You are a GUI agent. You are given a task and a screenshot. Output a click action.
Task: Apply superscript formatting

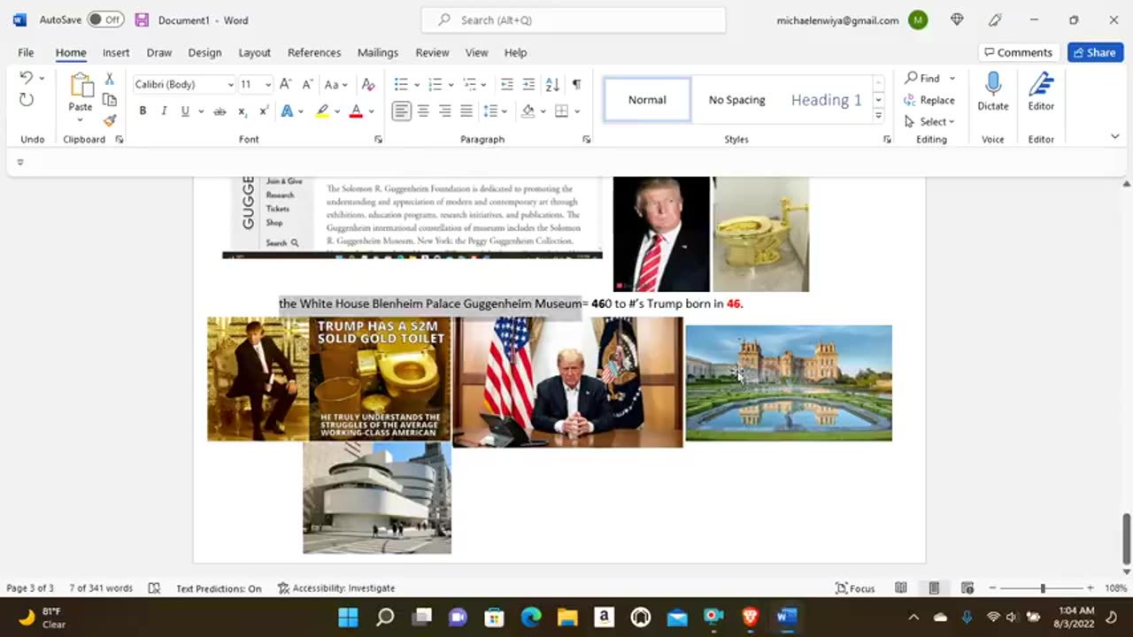click(x=264, y=111)
